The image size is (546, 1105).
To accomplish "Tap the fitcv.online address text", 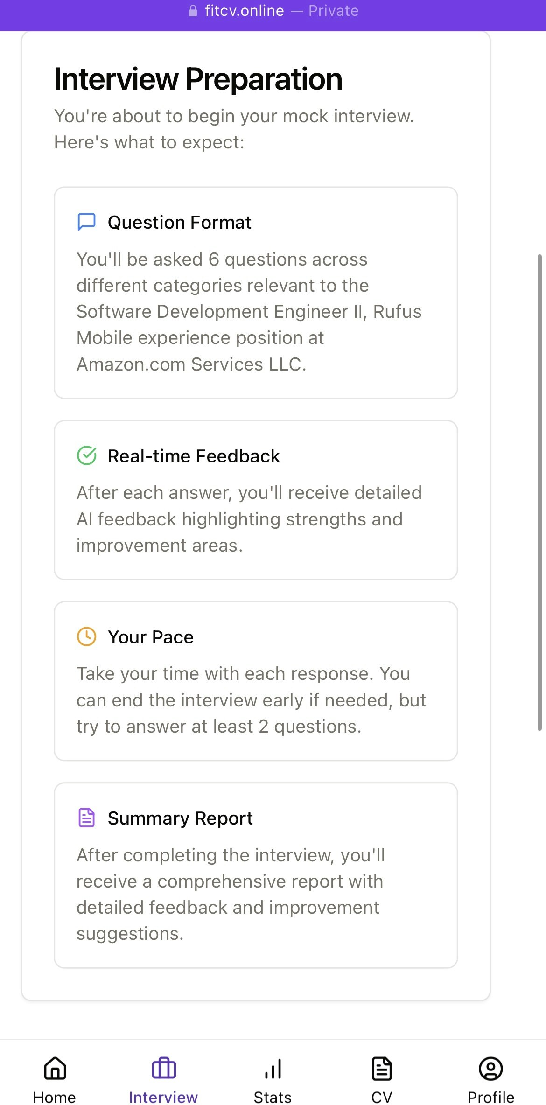I will [x=245, y=11].
